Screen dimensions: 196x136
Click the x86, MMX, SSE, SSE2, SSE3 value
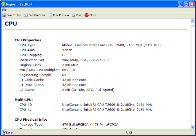85,60
